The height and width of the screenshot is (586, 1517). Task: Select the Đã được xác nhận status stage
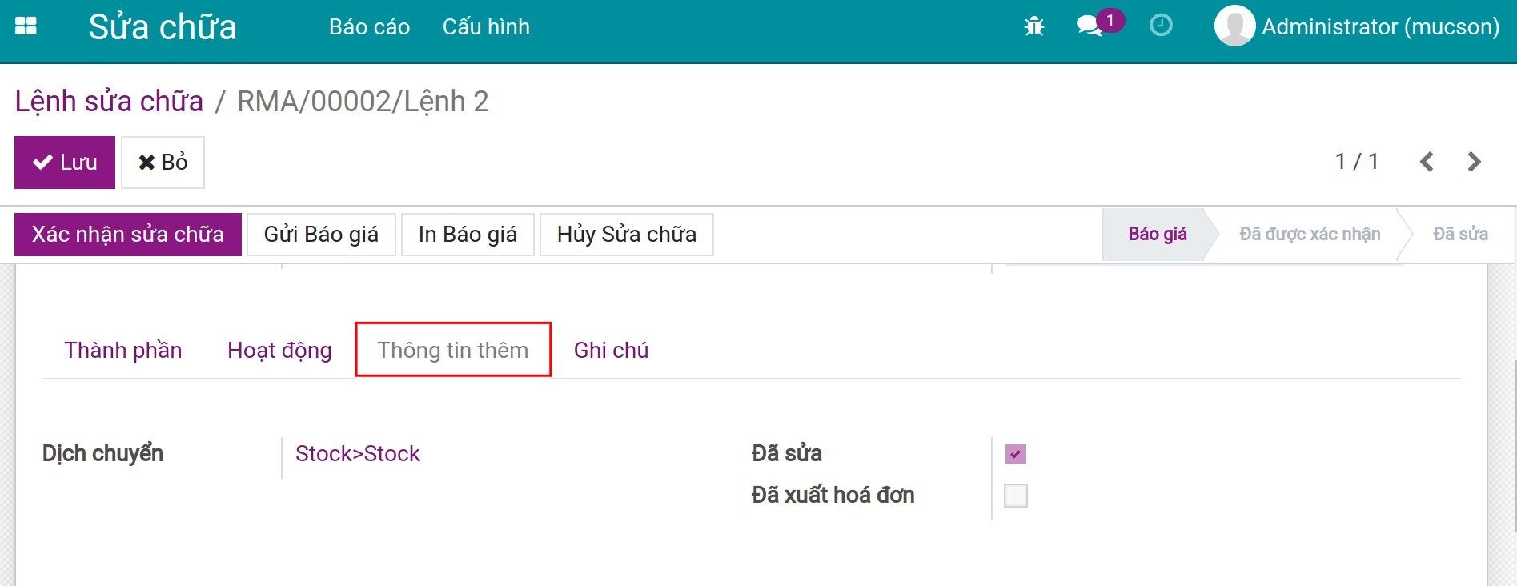[1310, 234]
